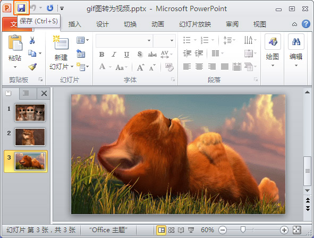Click the Reset slide icon

pos(81,54)
